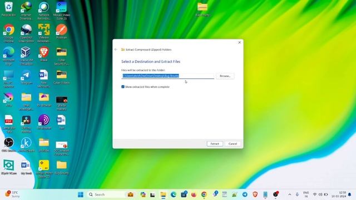Viewport: 356px width, 200px height.
Task: Select the Microsoft Edge desktop shortcut
Action: [9, 56]
